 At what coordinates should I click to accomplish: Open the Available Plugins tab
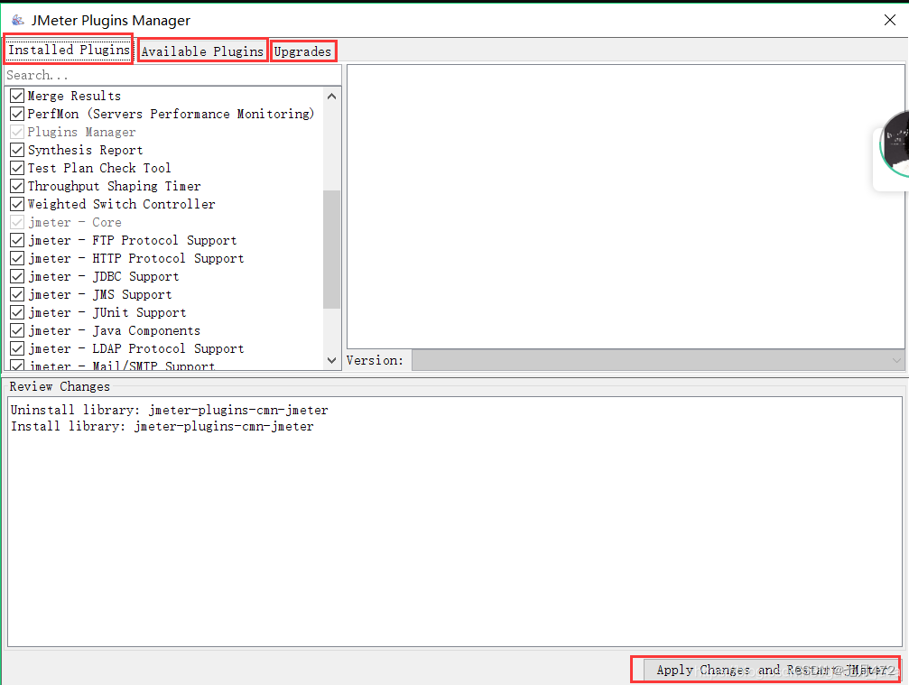(x=202, y=51)
